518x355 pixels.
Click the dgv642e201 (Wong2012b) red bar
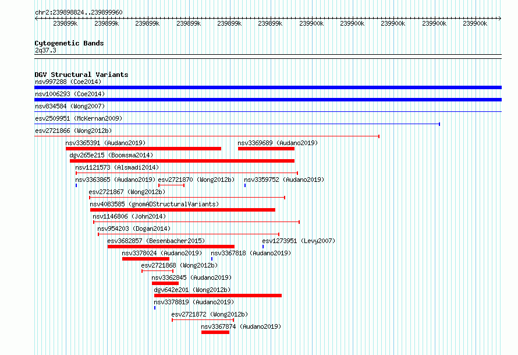218,296
